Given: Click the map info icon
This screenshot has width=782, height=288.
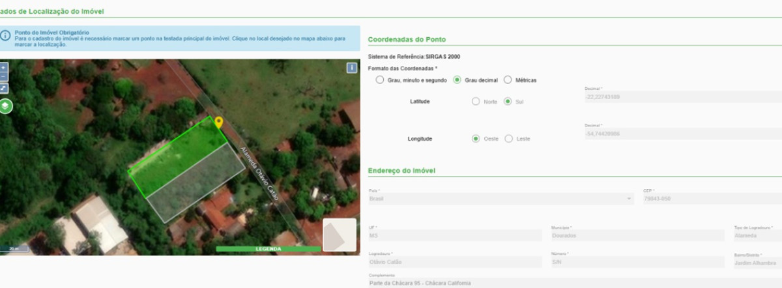Looking at the screenshot, I should [x=352, y=67].
